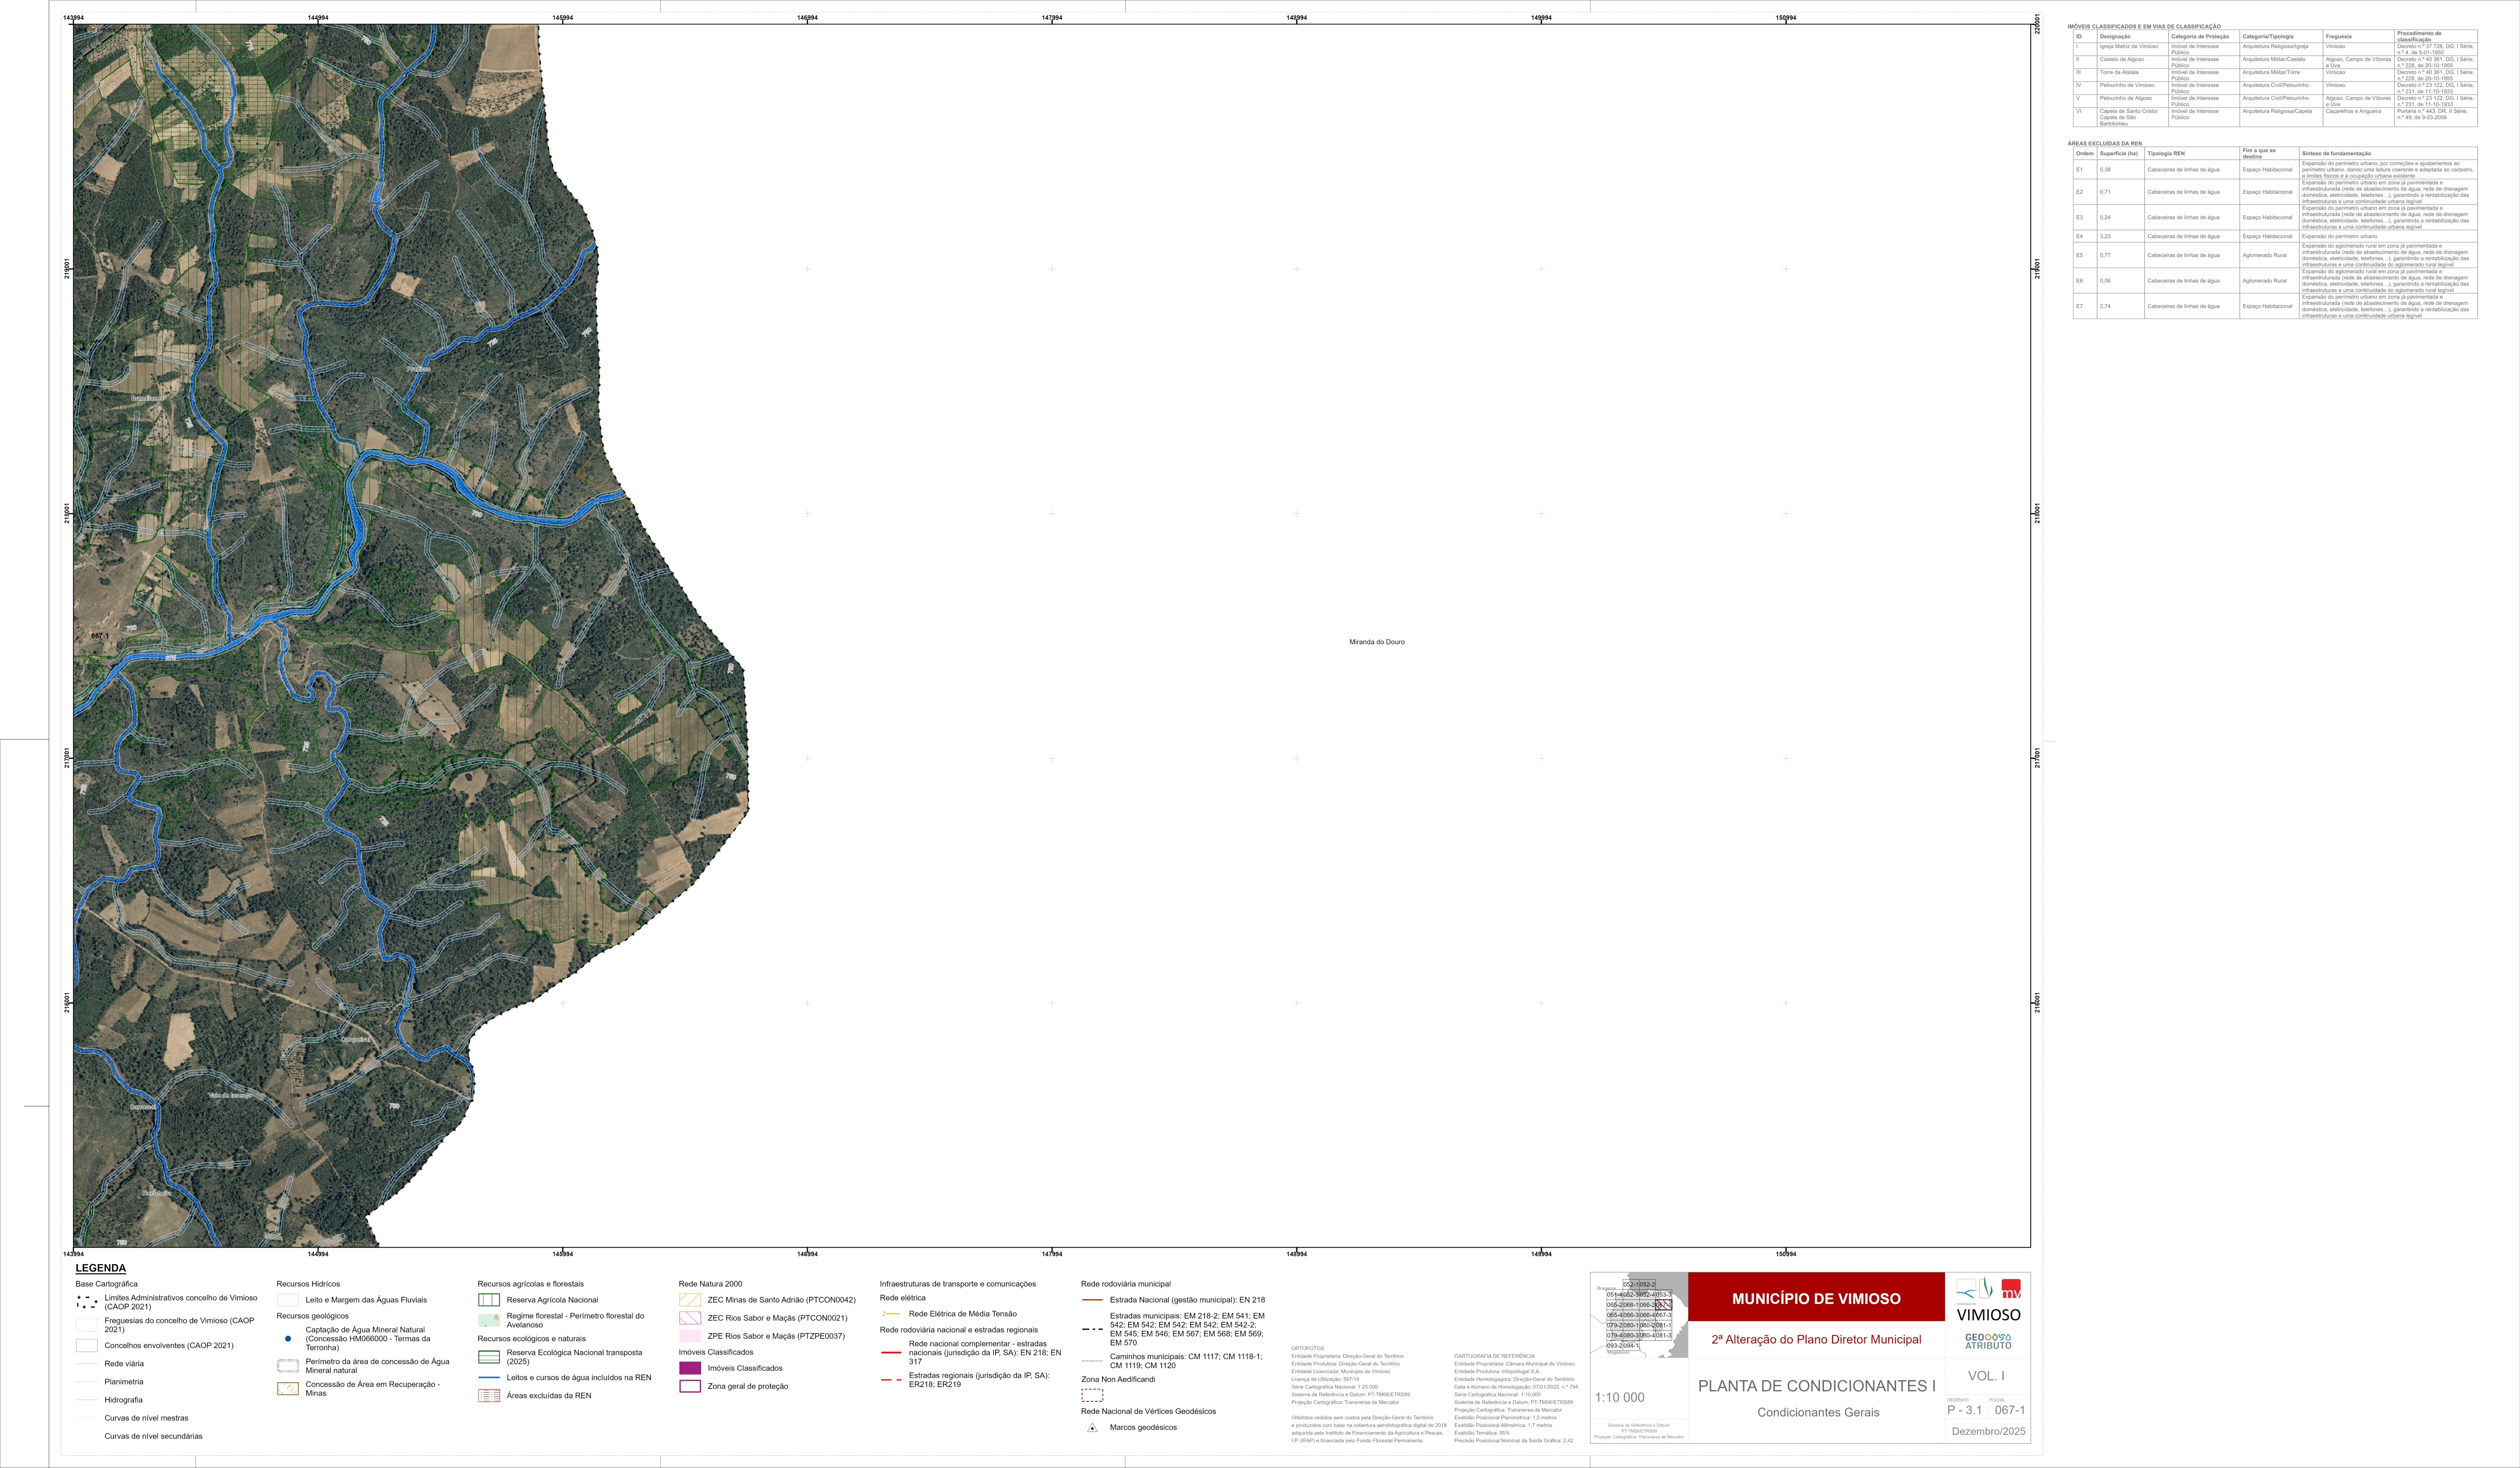Click the 1:10 000 scale text
This screenshot has height=1468, width=2520.
pos(1619,1397)
